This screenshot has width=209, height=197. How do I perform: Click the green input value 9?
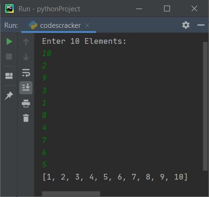tap(44, 78)
